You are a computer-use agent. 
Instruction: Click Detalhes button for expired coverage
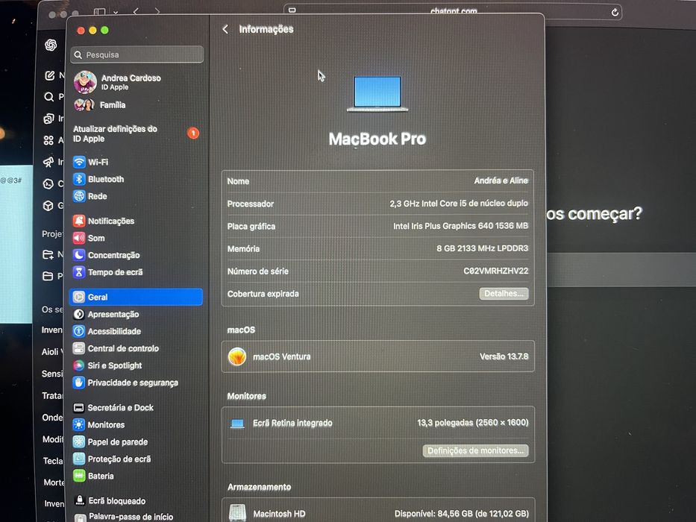click(504, 293)
